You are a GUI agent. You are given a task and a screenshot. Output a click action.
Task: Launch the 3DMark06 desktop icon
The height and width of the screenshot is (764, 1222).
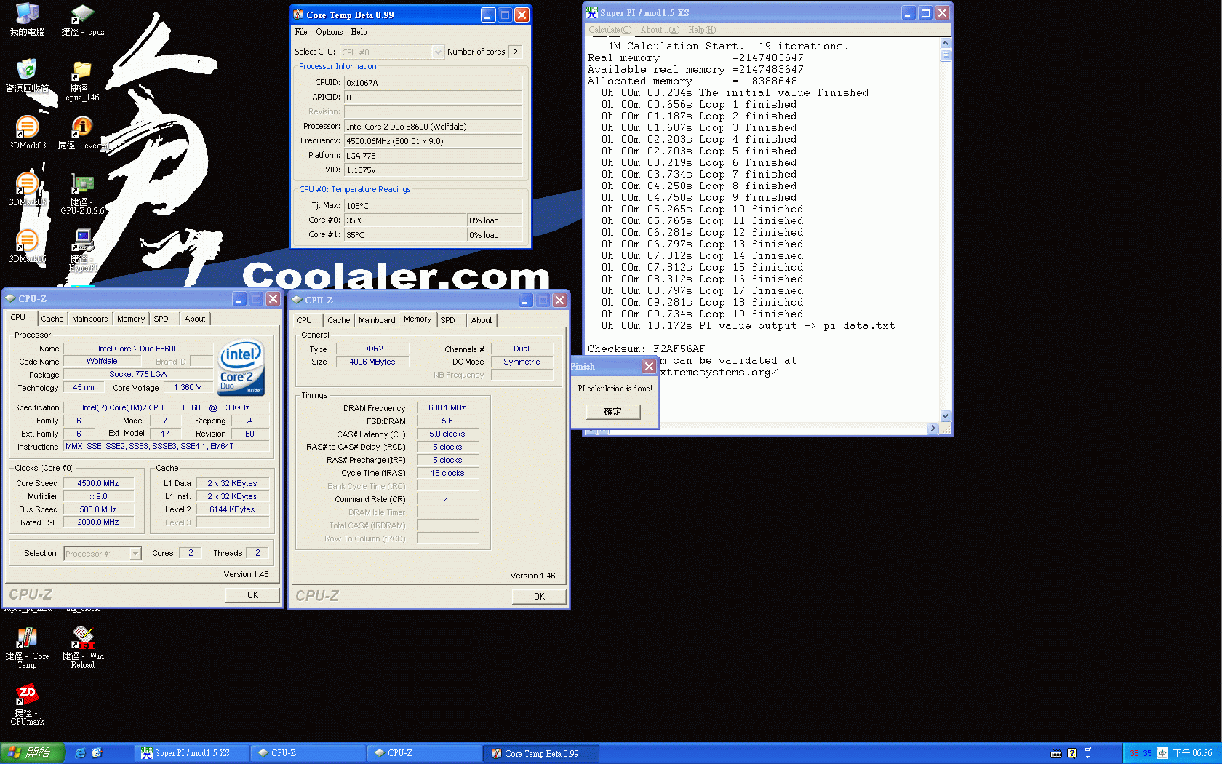pyautogui.click(x=27, y=247)
